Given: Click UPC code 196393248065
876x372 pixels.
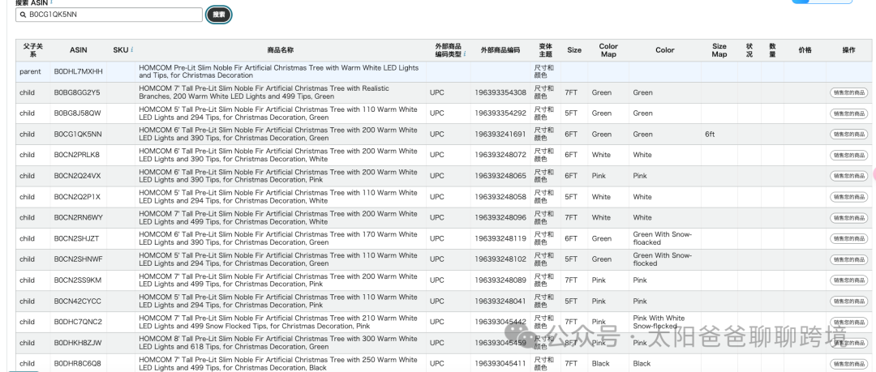Looking at the screenshot, I should 500,176.
